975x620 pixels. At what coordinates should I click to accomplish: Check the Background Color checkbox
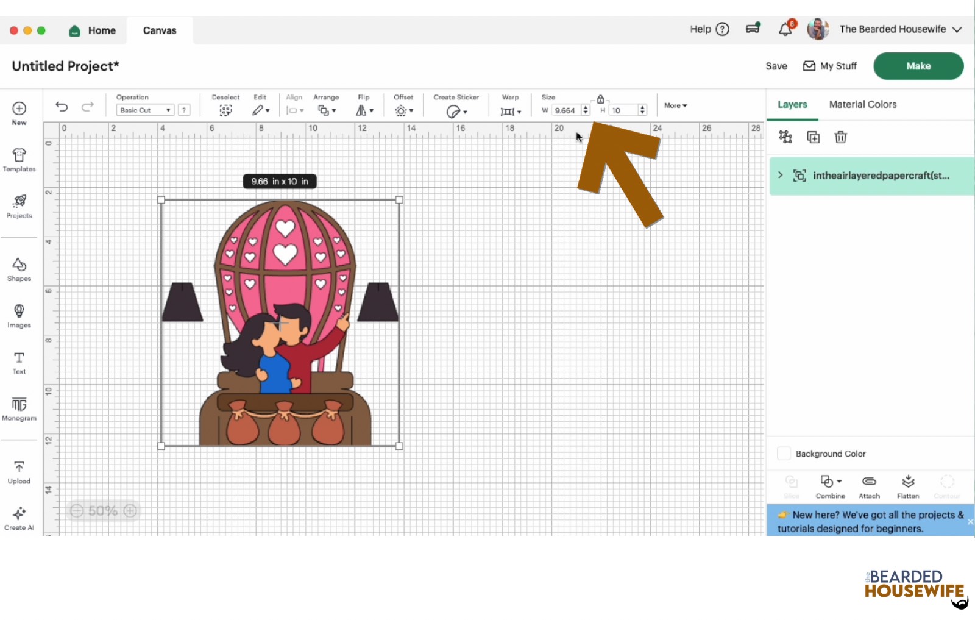coord(784,454)
